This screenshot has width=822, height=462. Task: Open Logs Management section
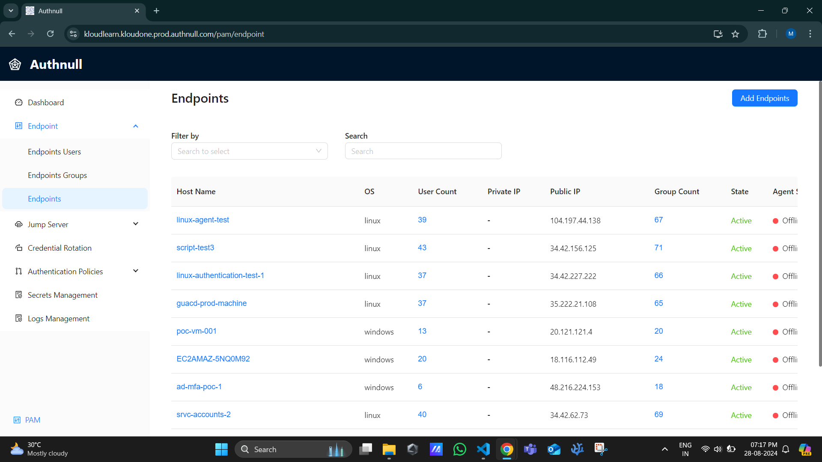59,318
